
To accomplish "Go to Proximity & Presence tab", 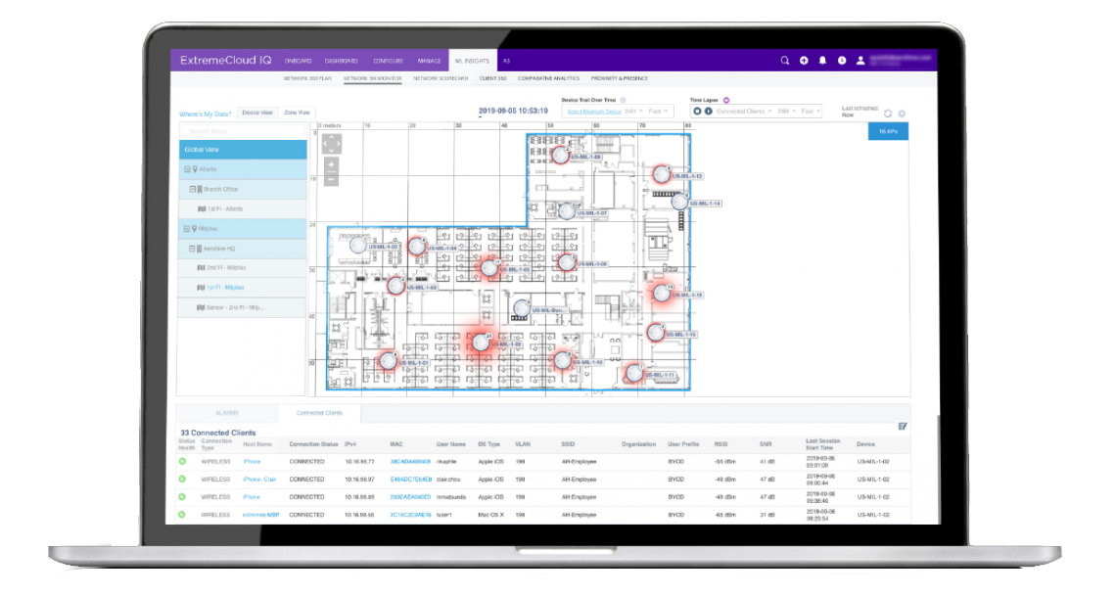I will pyautogui.click(x=620, y=78).
